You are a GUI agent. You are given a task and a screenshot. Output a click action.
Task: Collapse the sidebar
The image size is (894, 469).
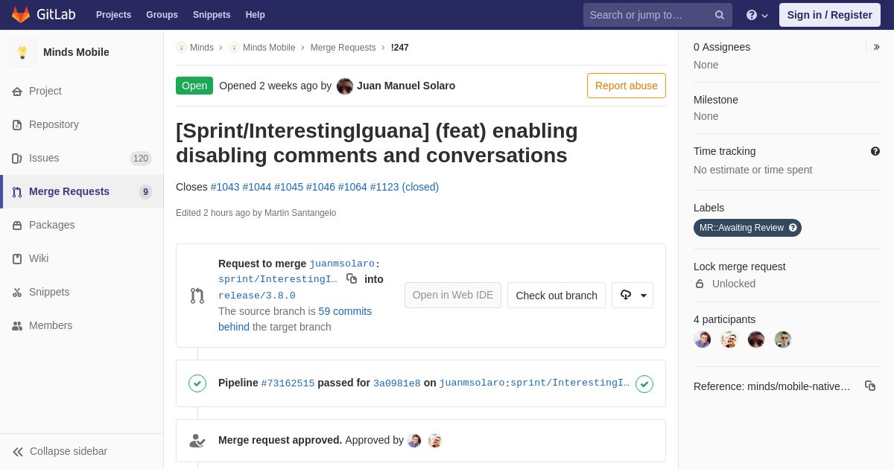coord(82,451)
